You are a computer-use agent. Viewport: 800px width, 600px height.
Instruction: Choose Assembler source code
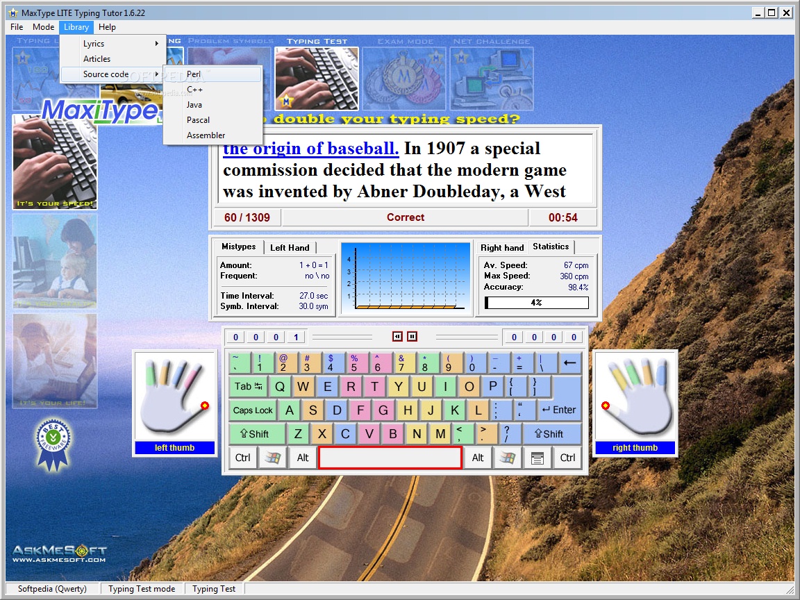[x=212, y=135]
